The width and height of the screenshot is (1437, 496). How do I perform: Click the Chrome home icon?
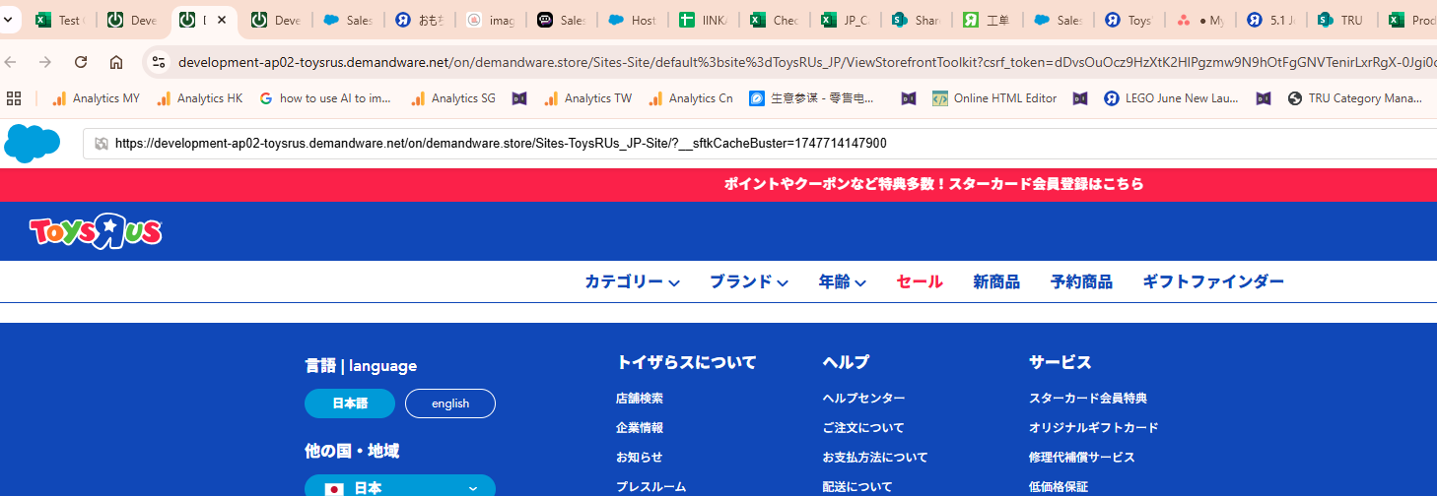pyautogui.click(x=116, y=62)
